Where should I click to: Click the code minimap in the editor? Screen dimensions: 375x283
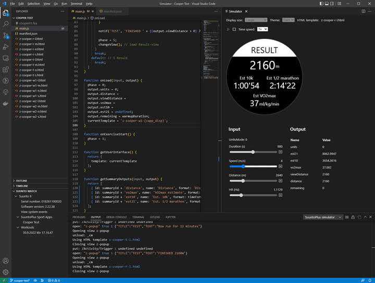(210, 49)
